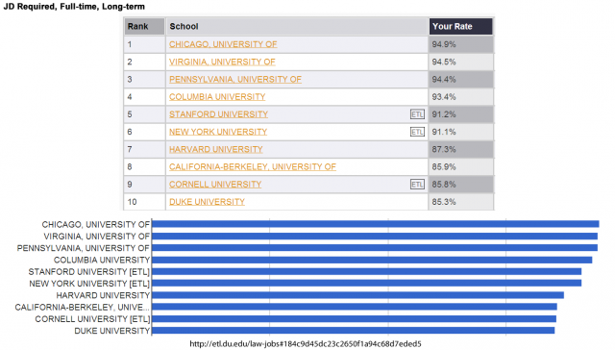Sort by the Your Rate column header
615x350 pixels.
click(x=461, y=26)
